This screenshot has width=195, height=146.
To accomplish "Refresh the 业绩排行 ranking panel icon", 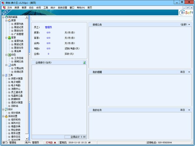I will [84, 63].
